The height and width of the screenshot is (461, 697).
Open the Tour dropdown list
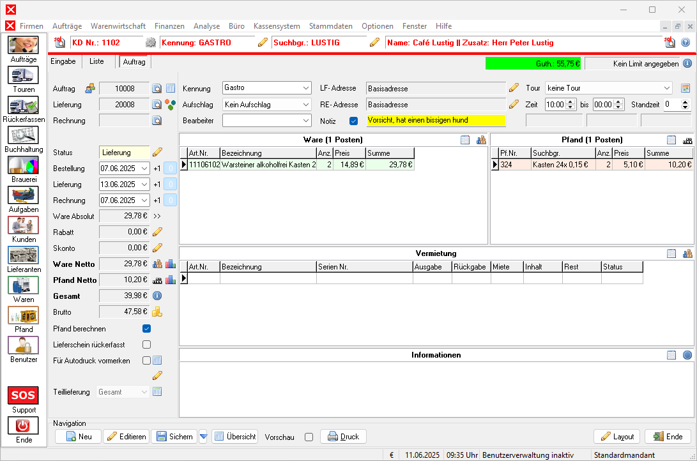coord(667,88)
